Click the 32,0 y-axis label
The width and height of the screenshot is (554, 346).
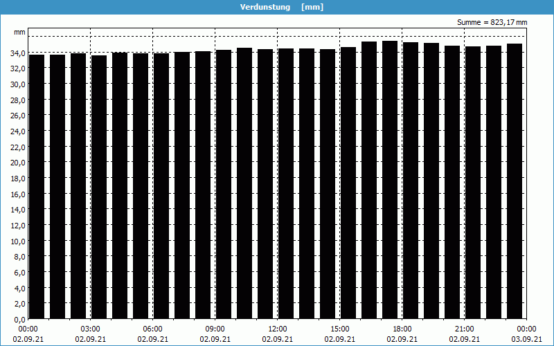[18, 69]
